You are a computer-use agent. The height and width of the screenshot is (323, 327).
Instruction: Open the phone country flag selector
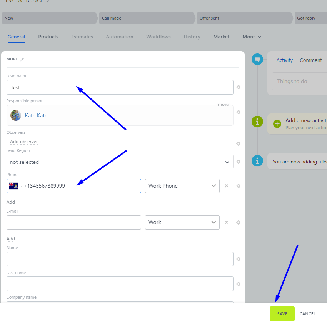(x=15, y=186)
